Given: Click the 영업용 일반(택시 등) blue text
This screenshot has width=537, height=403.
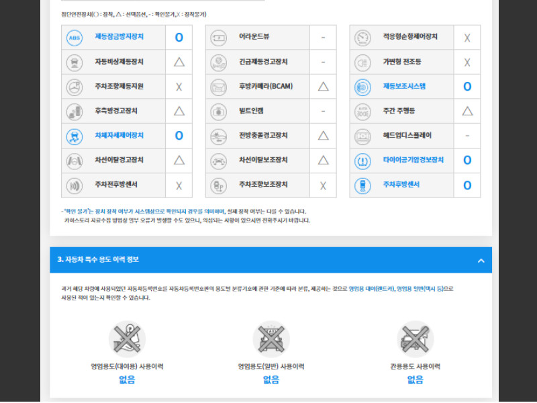Looking at the screenshot, I should coord(420,289).
